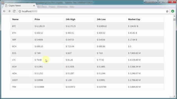Select the XRP name cell
This screenshot has width=177, height=99.
coord(14,40)
